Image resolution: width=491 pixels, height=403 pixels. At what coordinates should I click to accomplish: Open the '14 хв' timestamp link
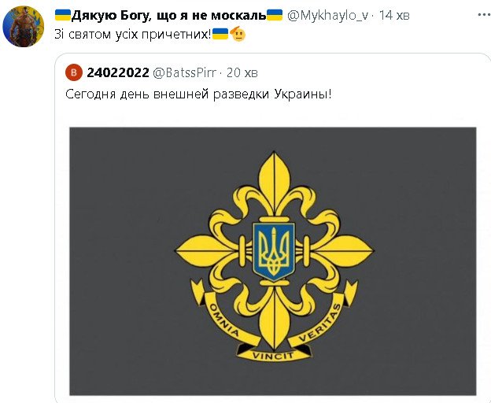coord(394,15)
